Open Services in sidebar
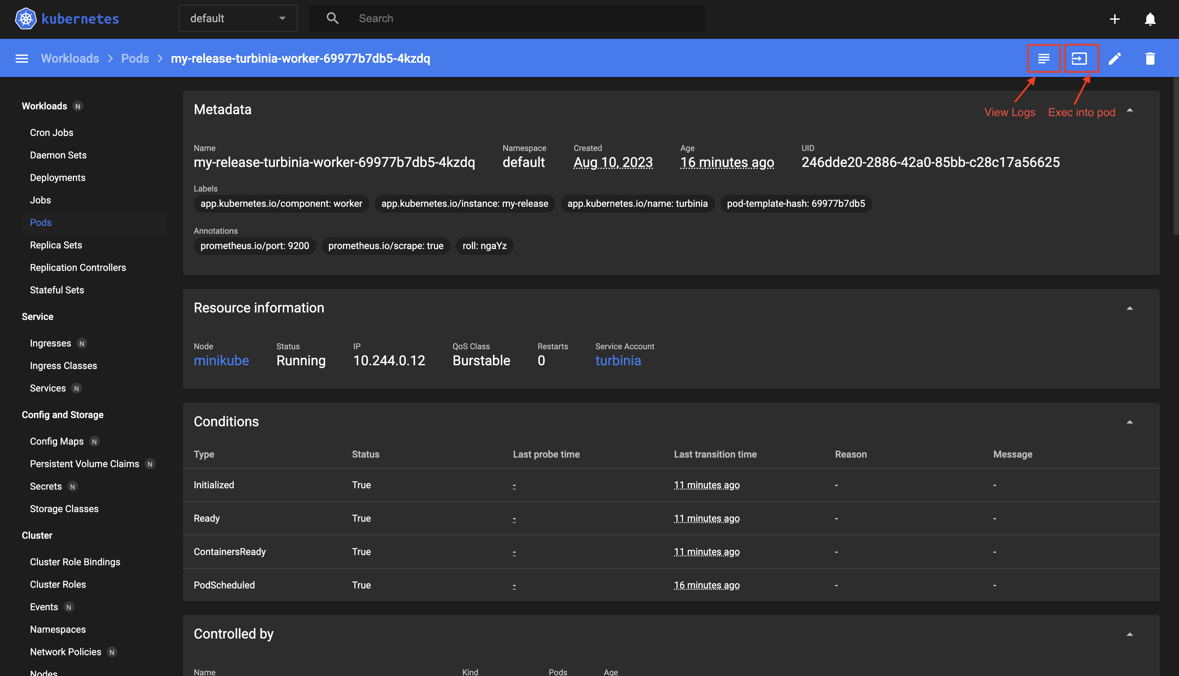This screenshot has height=676, width=1179. tap(48, 389)
